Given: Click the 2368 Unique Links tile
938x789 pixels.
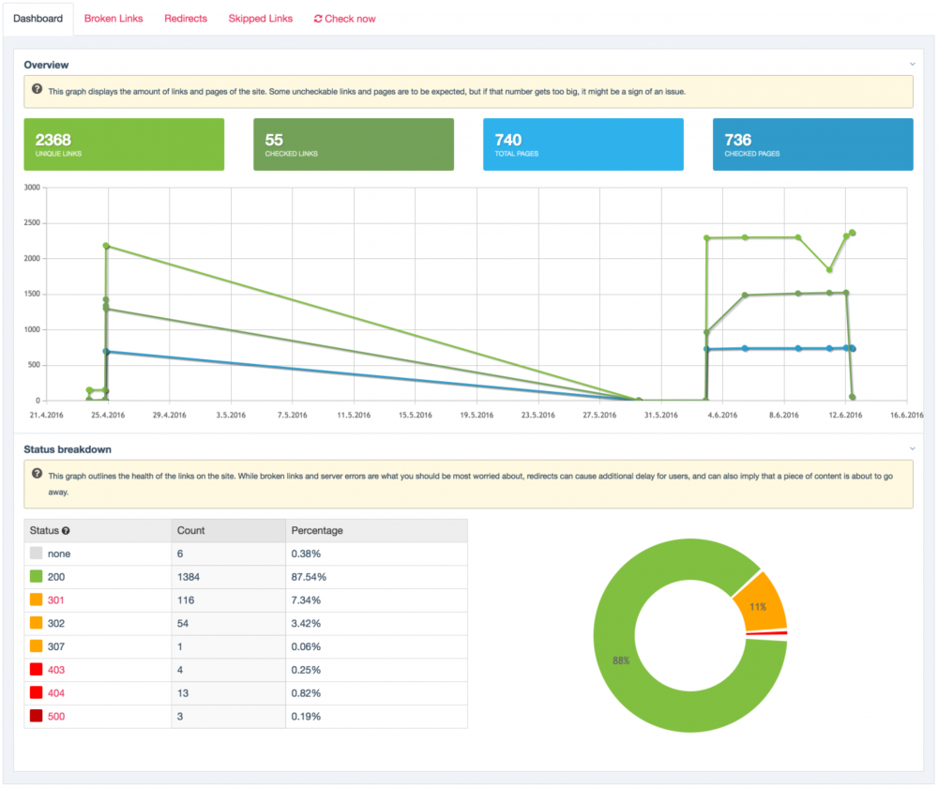Looking at the screenshot, I should click(124, 144).
